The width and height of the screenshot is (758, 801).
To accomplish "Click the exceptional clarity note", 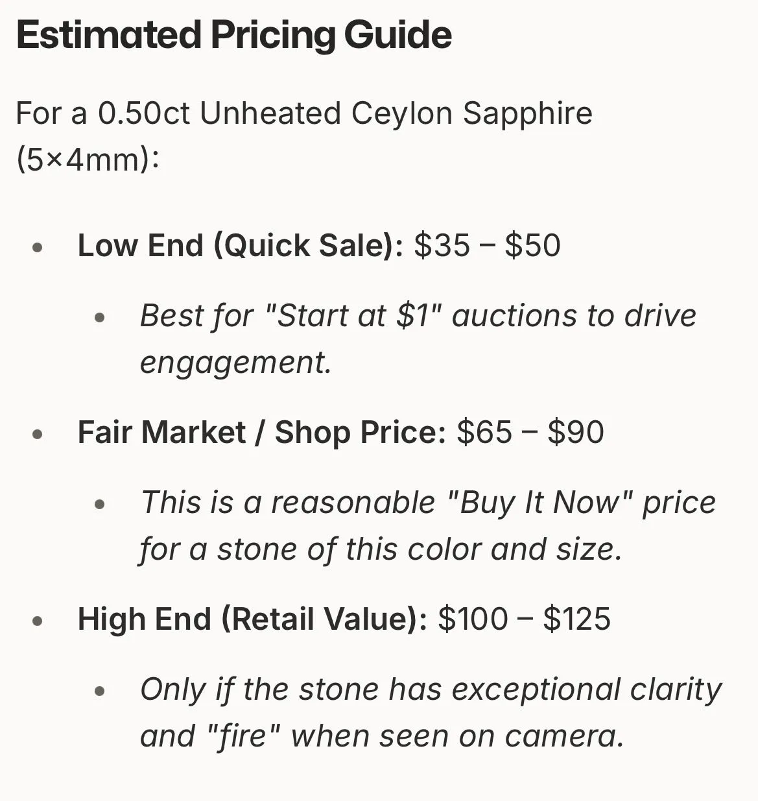I will point(431,689).
